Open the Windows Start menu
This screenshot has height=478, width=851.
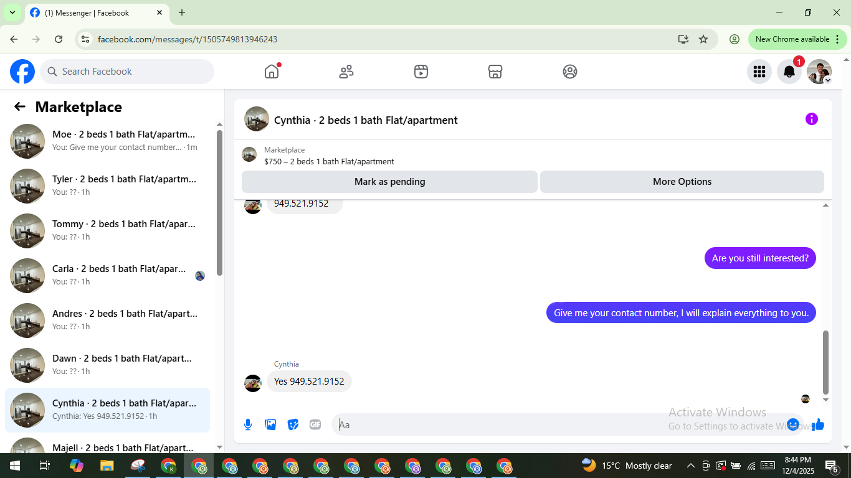(15, 466)
